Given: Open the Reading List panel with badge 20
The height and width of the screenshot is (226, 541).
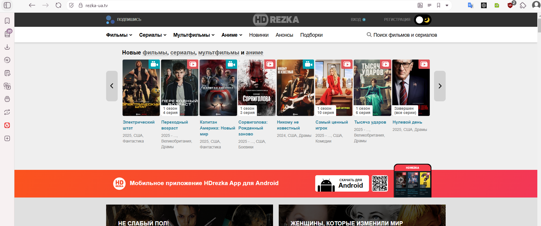Looking at the screenshot, I should (x=8, y=34).
